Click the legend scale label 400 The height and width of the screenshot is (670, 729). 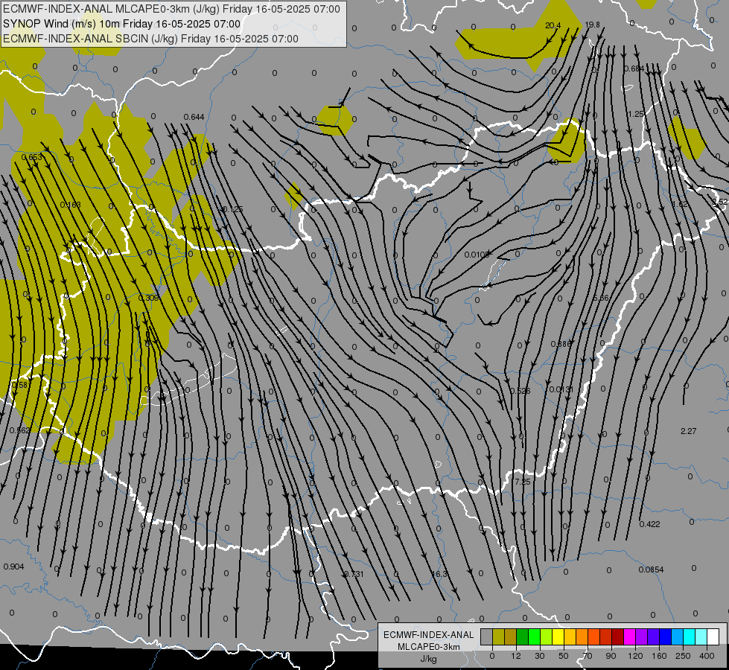pyautogui.click(x=707, y=656)
